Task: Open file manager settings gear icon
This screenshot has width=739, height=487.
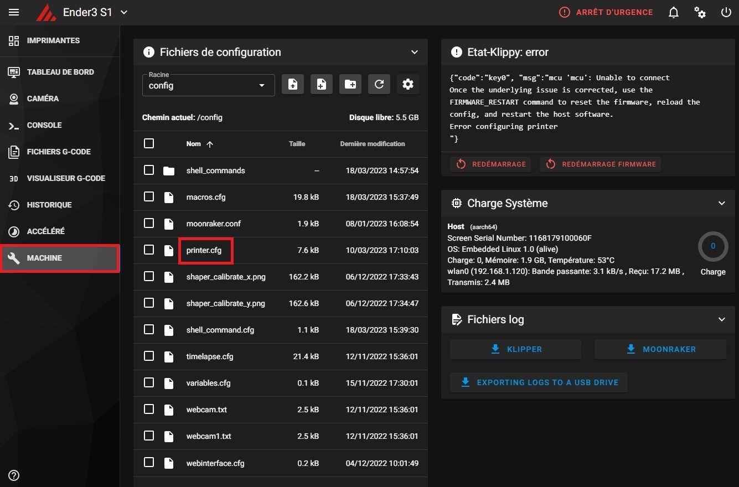Action: click(408, 84)
